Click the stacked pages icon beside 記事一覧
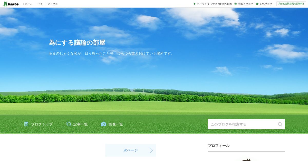 point(69,124)
